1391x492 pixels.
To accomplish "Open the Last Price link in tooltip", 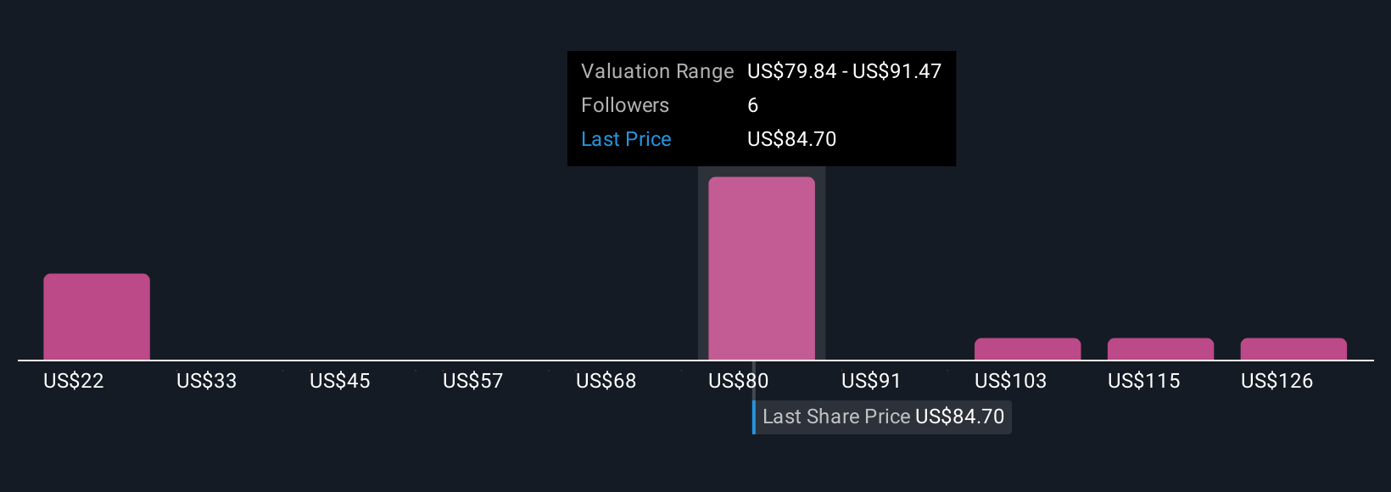I will [x=626, y=139].
